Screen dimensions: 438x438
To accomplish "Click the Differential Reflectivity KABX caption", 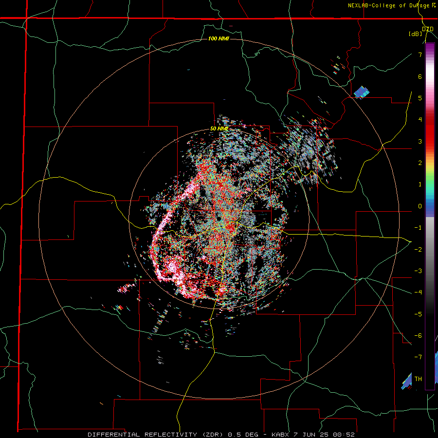I will [221, 435].
